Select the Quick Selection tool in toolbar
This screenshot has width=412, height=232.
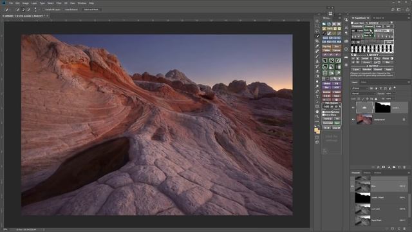click(x=317, y=36)
